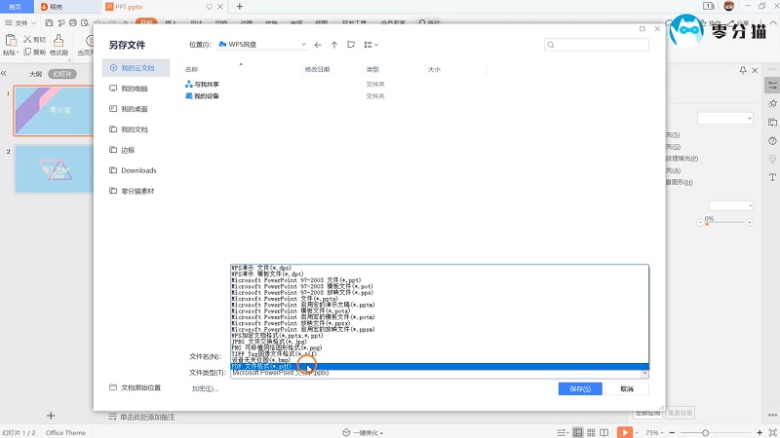This screenshot has height=438, width=780.
Task: Click the Paste clipboard icon
Action: click(x=11, y=40)
